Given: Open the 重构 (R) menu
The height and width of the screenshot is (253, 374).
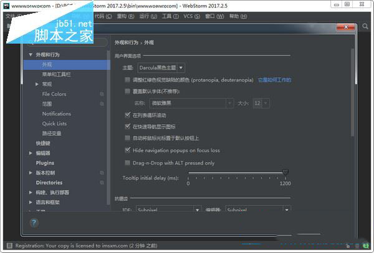Looking at the screenshot, I should tap(125, 16).
